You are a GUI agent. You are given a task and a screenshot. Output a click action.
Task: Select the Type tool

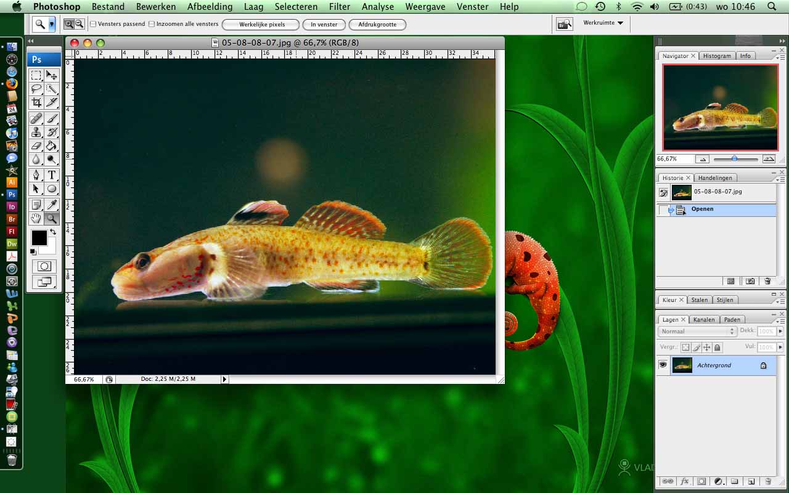click(52, 175)
